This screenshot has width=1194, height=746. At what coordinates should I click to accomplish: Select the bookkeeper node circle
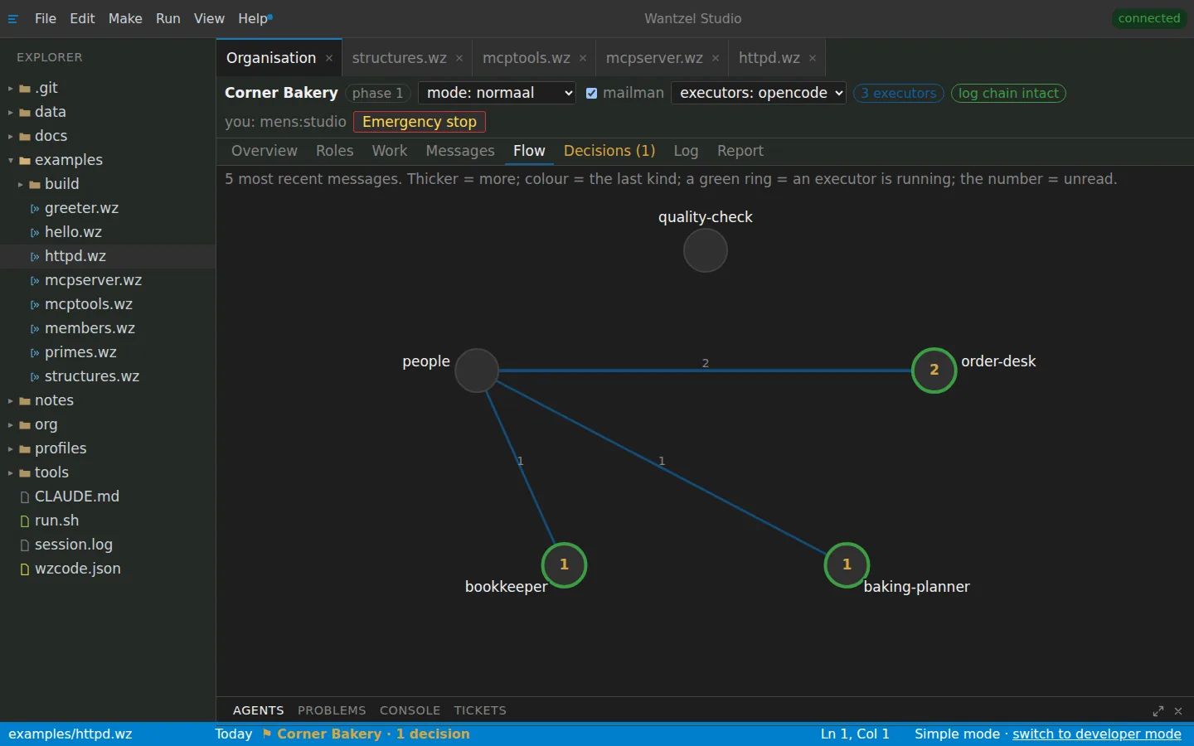pyautogui.click(x=564, y=565)
